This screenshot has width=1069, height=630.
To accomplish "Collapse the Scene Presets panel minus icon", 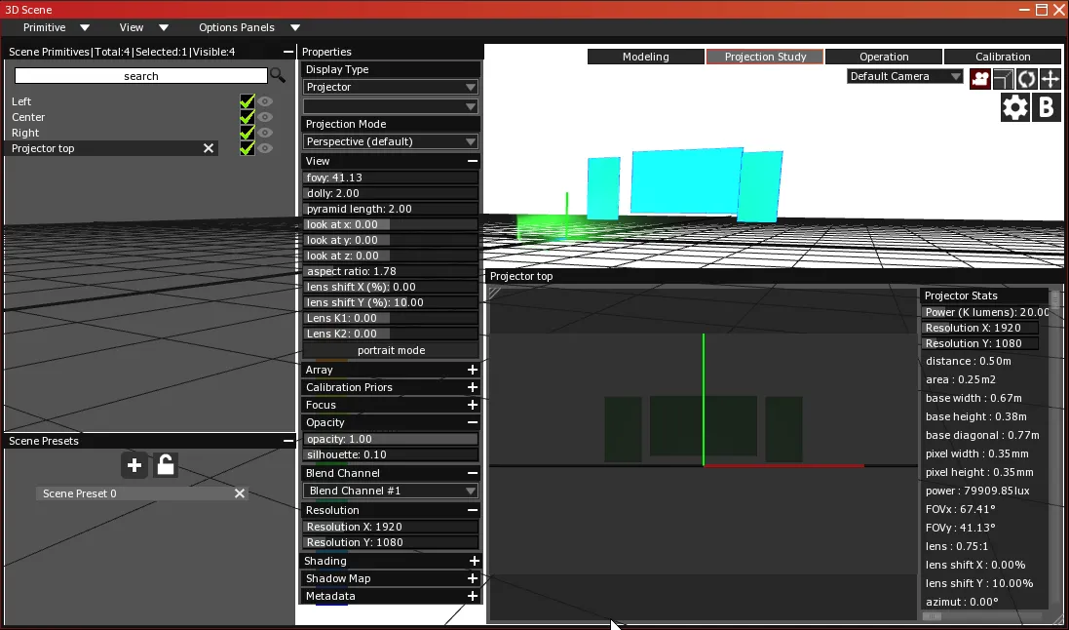I will point(288,441).
